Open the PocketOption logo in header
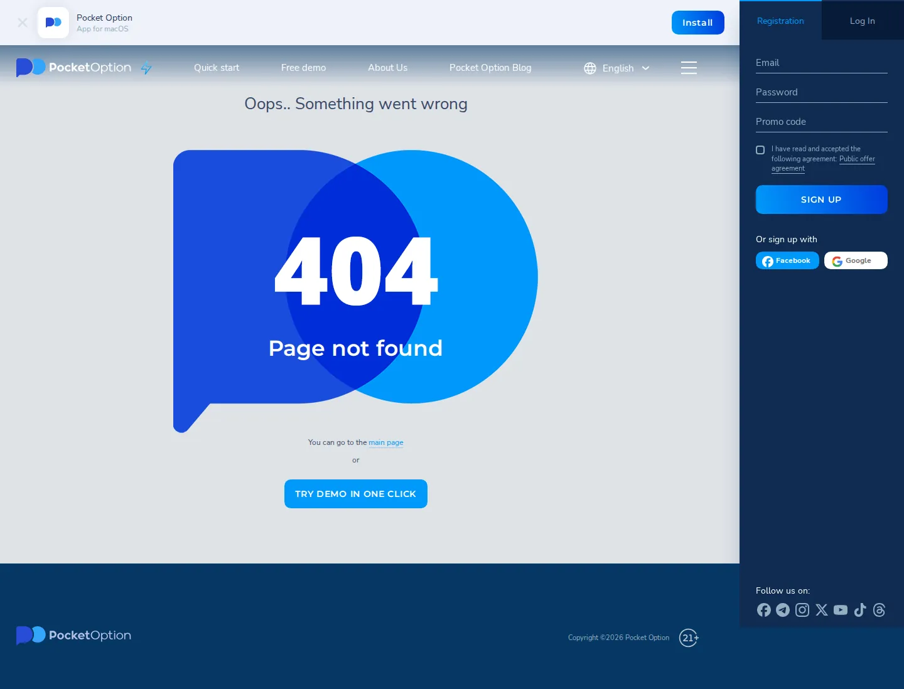The height and width of the screenshot is (689, 904). click(x=74, y=67)
